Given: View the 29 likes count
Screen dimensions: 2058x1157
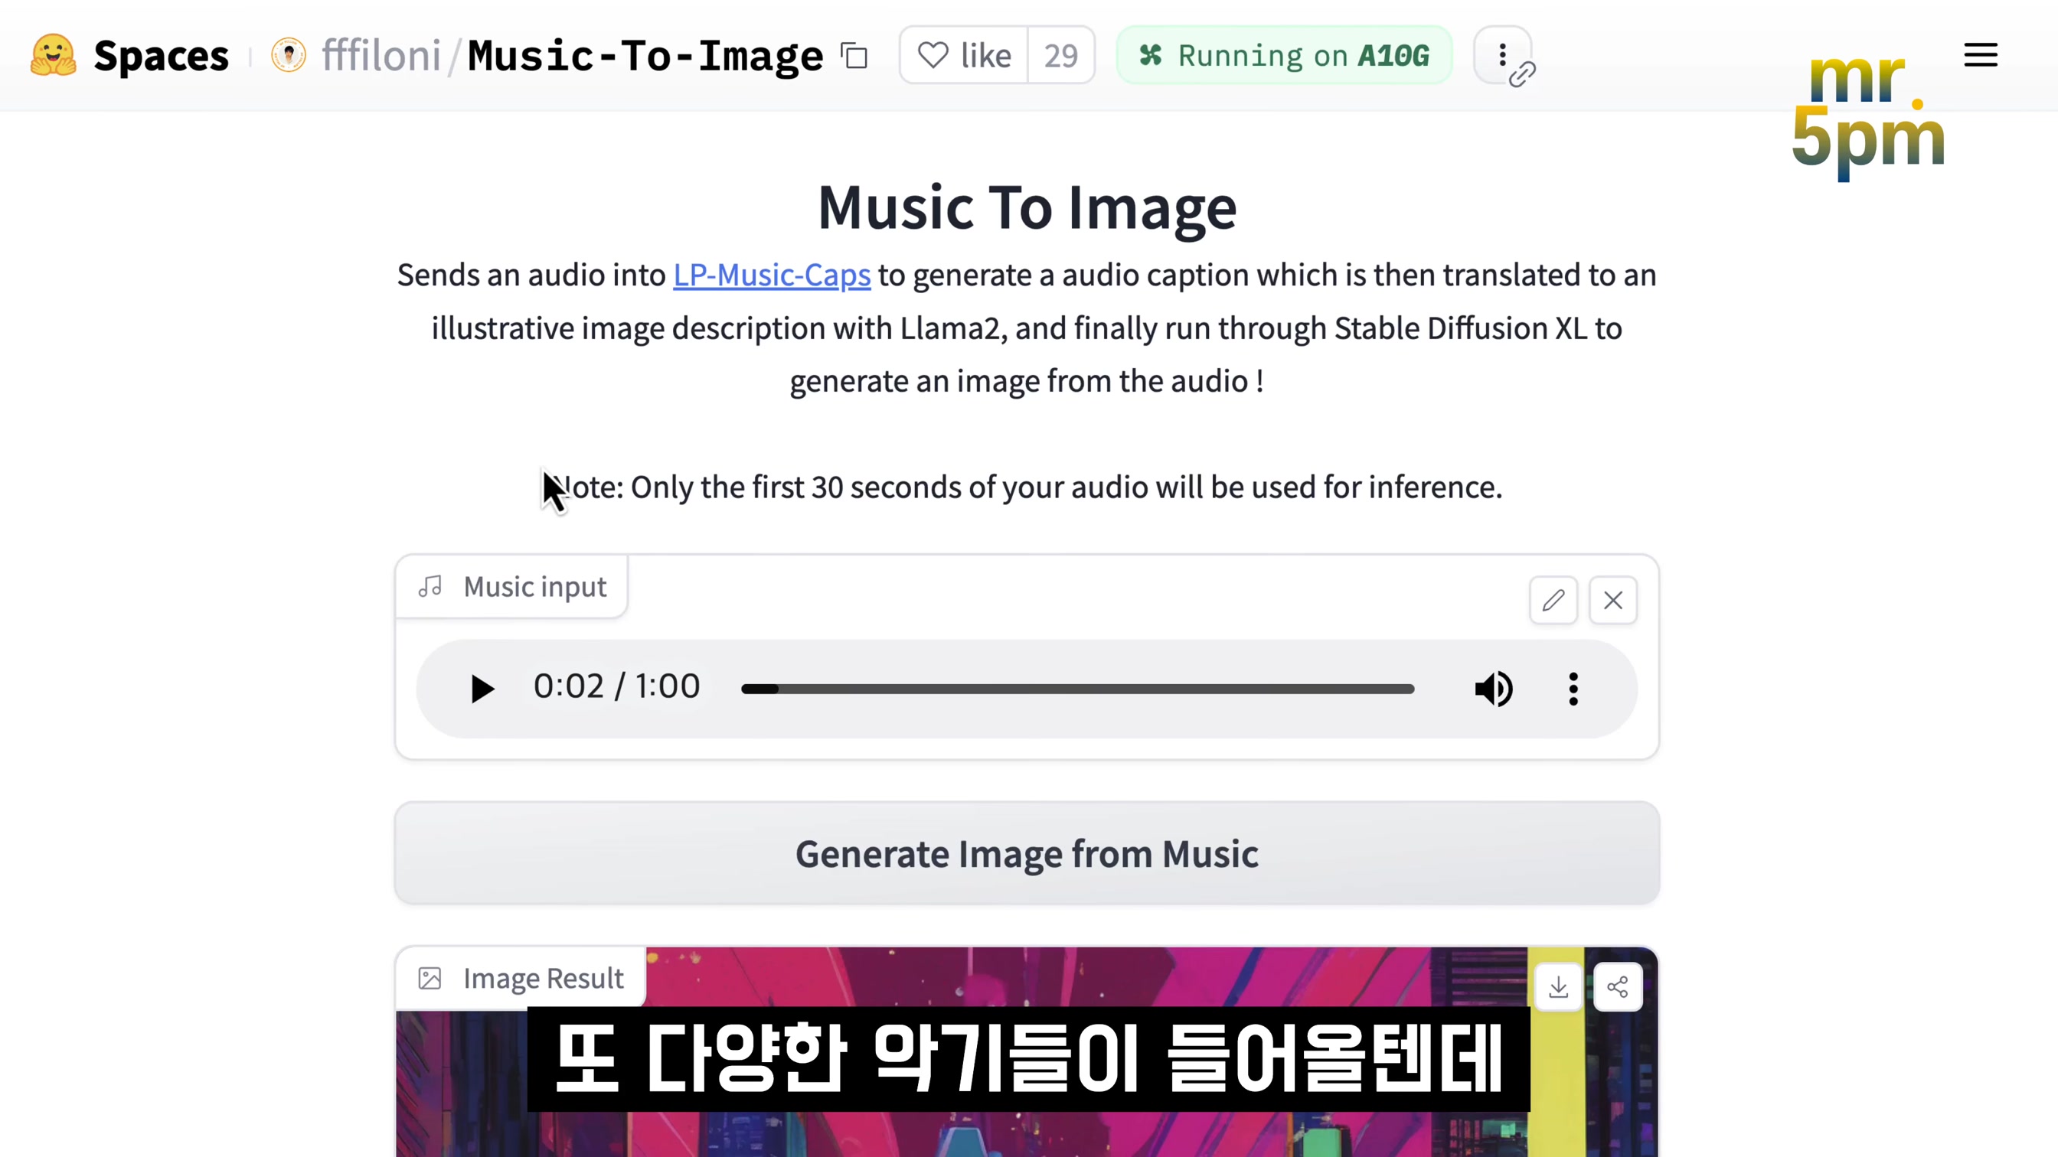Looking at the screenshot, I should pos(1061,55).
